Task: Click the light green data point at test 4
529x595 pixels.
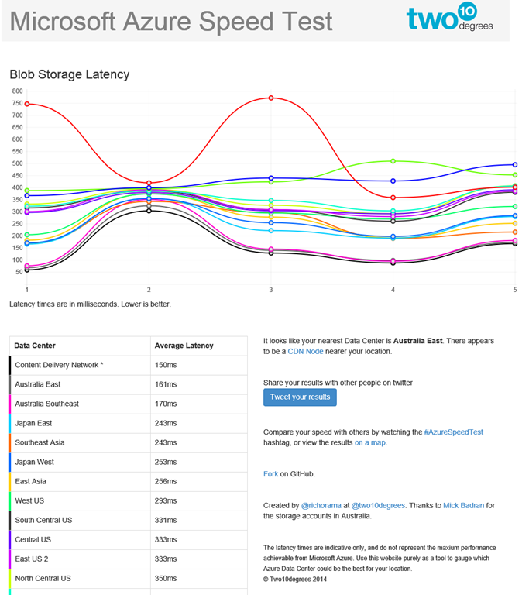Action: (393, 161)
